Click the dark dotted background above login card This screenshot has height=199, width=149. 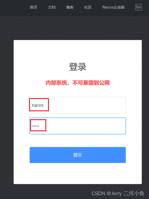pos(76,28)
